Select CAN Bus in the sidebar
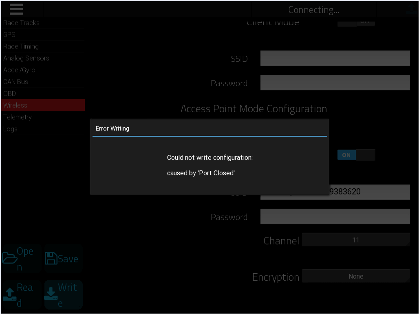The height and width of the screenshot is (314, 419). point(43,82)
